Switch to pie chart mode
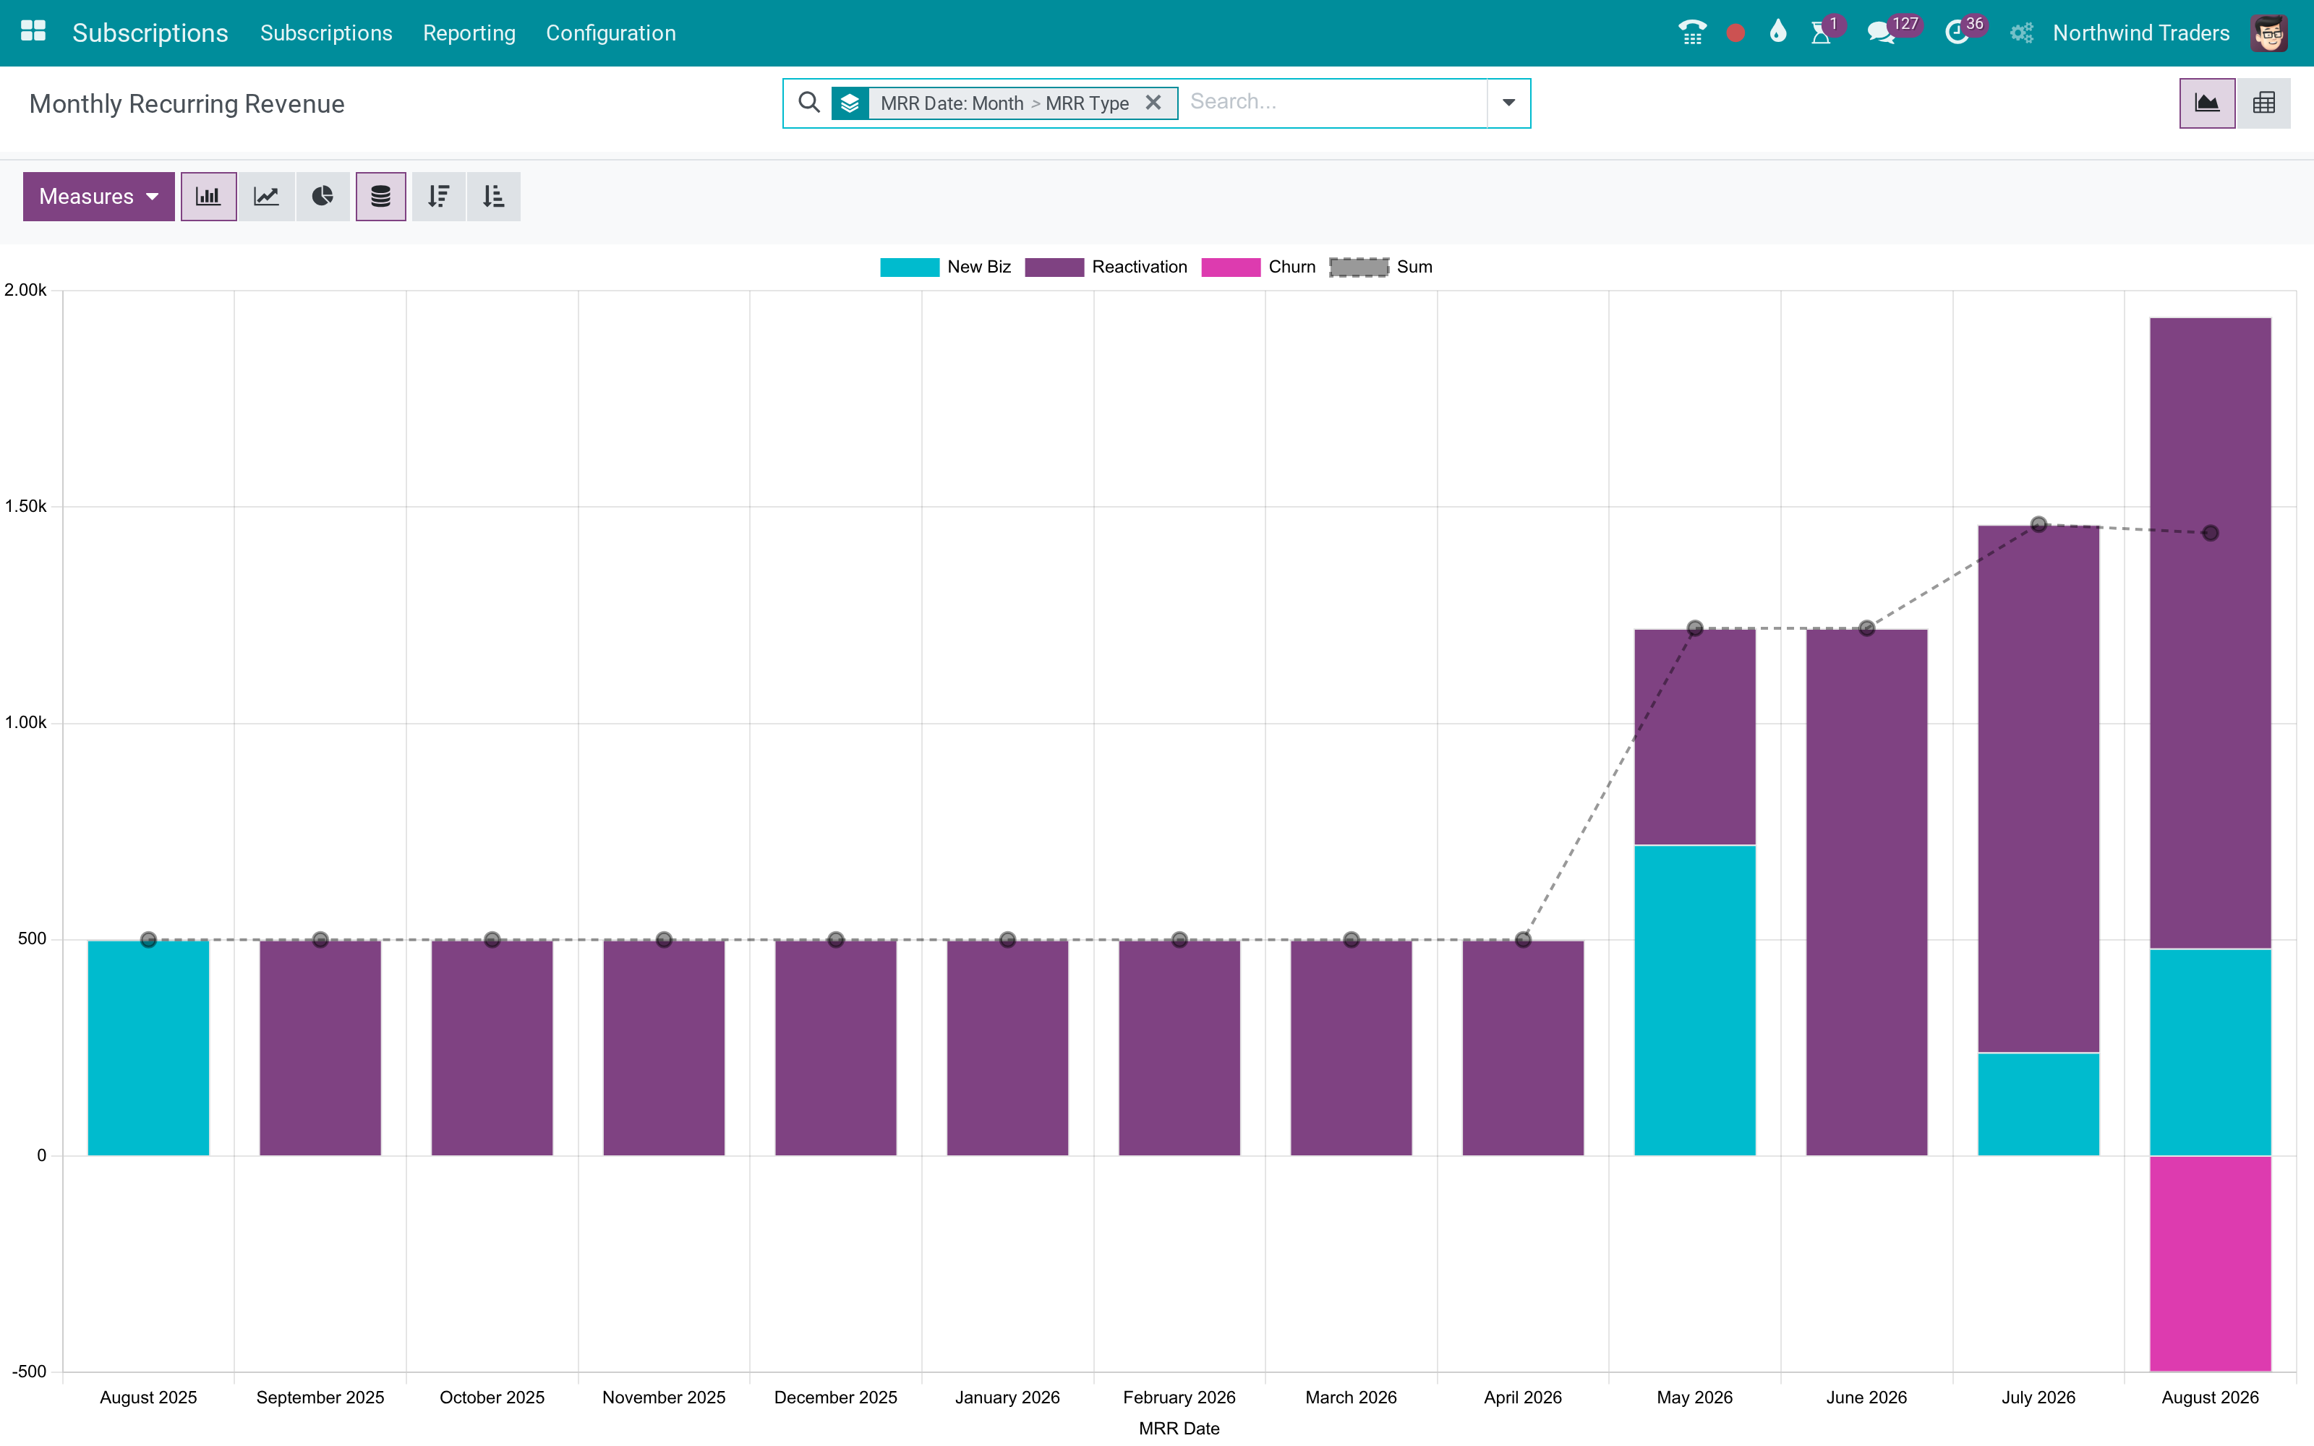This screenshot has width=2314, height=1446. [x=323, y=197]
